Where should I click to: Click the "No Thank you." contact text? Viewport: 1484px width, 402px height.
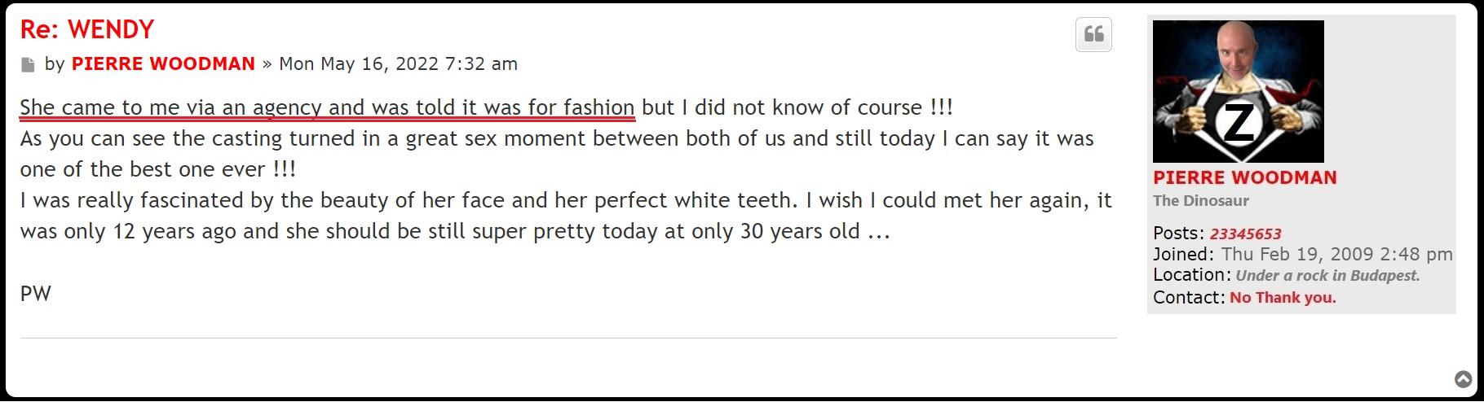[1283, 298]
